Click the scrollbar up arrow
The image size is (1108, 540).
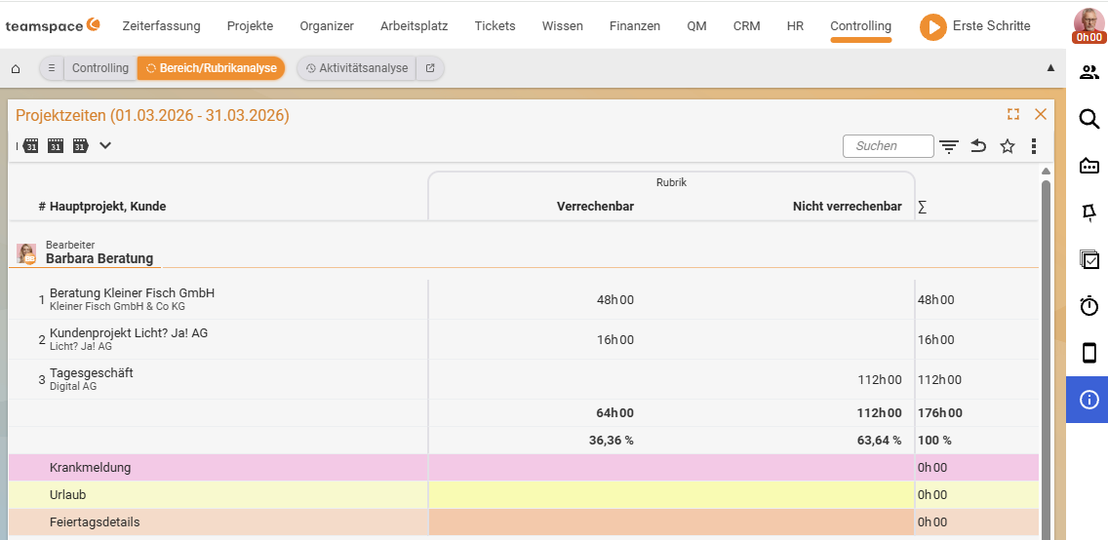(1046, 171)
